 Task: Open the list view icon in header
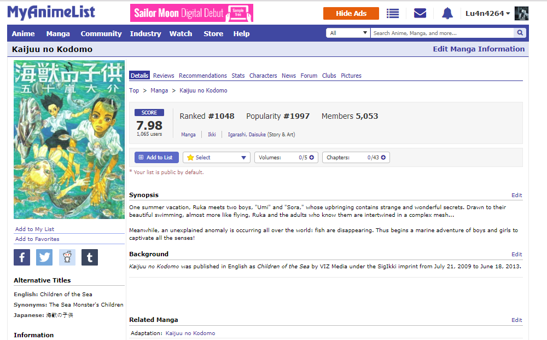[x=393, y=13]
